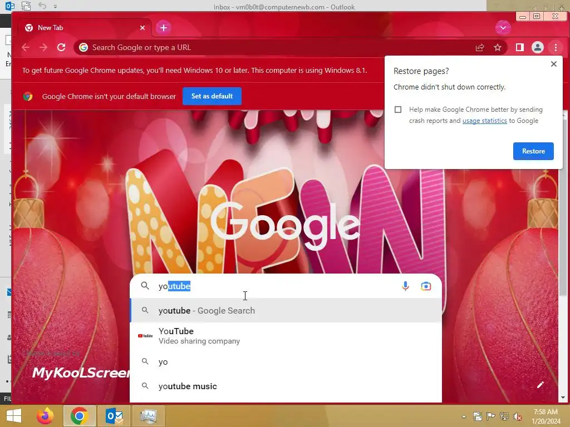Viewport: 570px width, 427px height.
Task: Switch to Outlook from taskbar
Action: pos(114,416)
